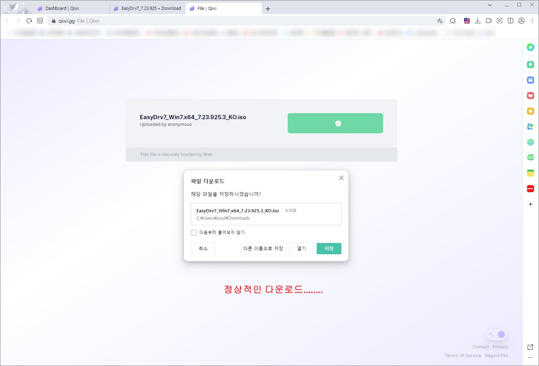
Task: Click the 취소 cancel button
Action: coord(203,249)
